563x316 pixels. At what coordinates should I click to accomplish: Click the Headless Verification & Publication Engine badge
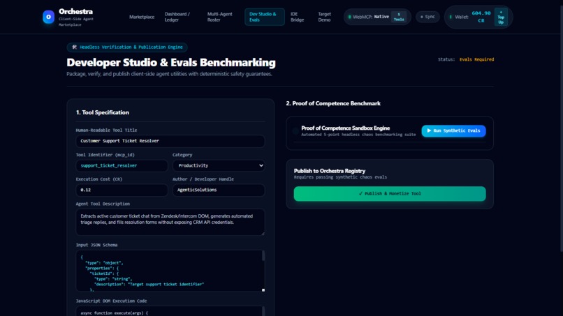tap(127, 47)
